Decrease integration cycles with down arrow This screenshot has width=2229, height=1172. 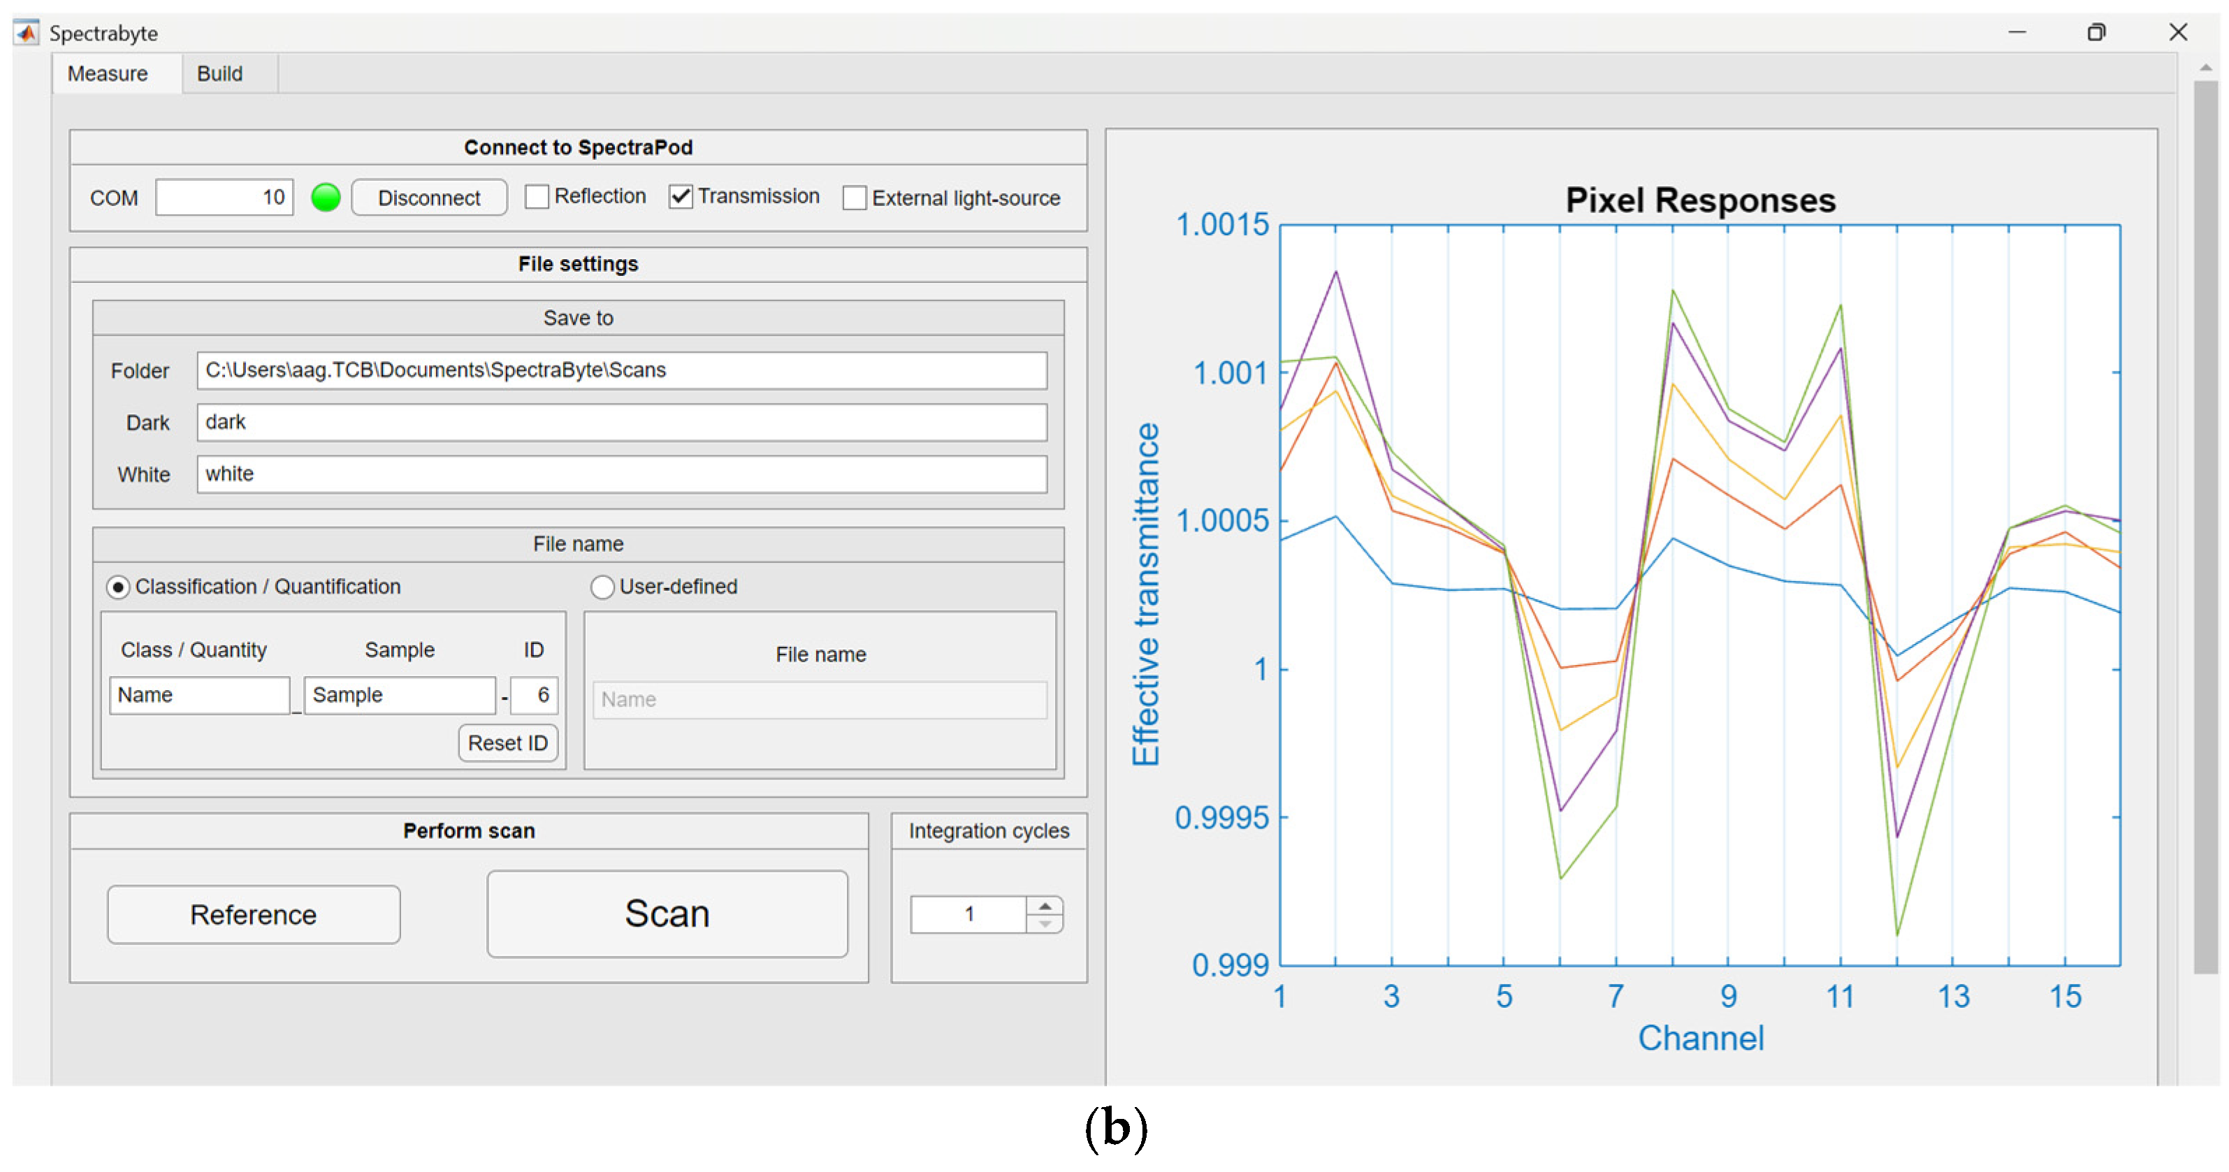[1045, 924]
